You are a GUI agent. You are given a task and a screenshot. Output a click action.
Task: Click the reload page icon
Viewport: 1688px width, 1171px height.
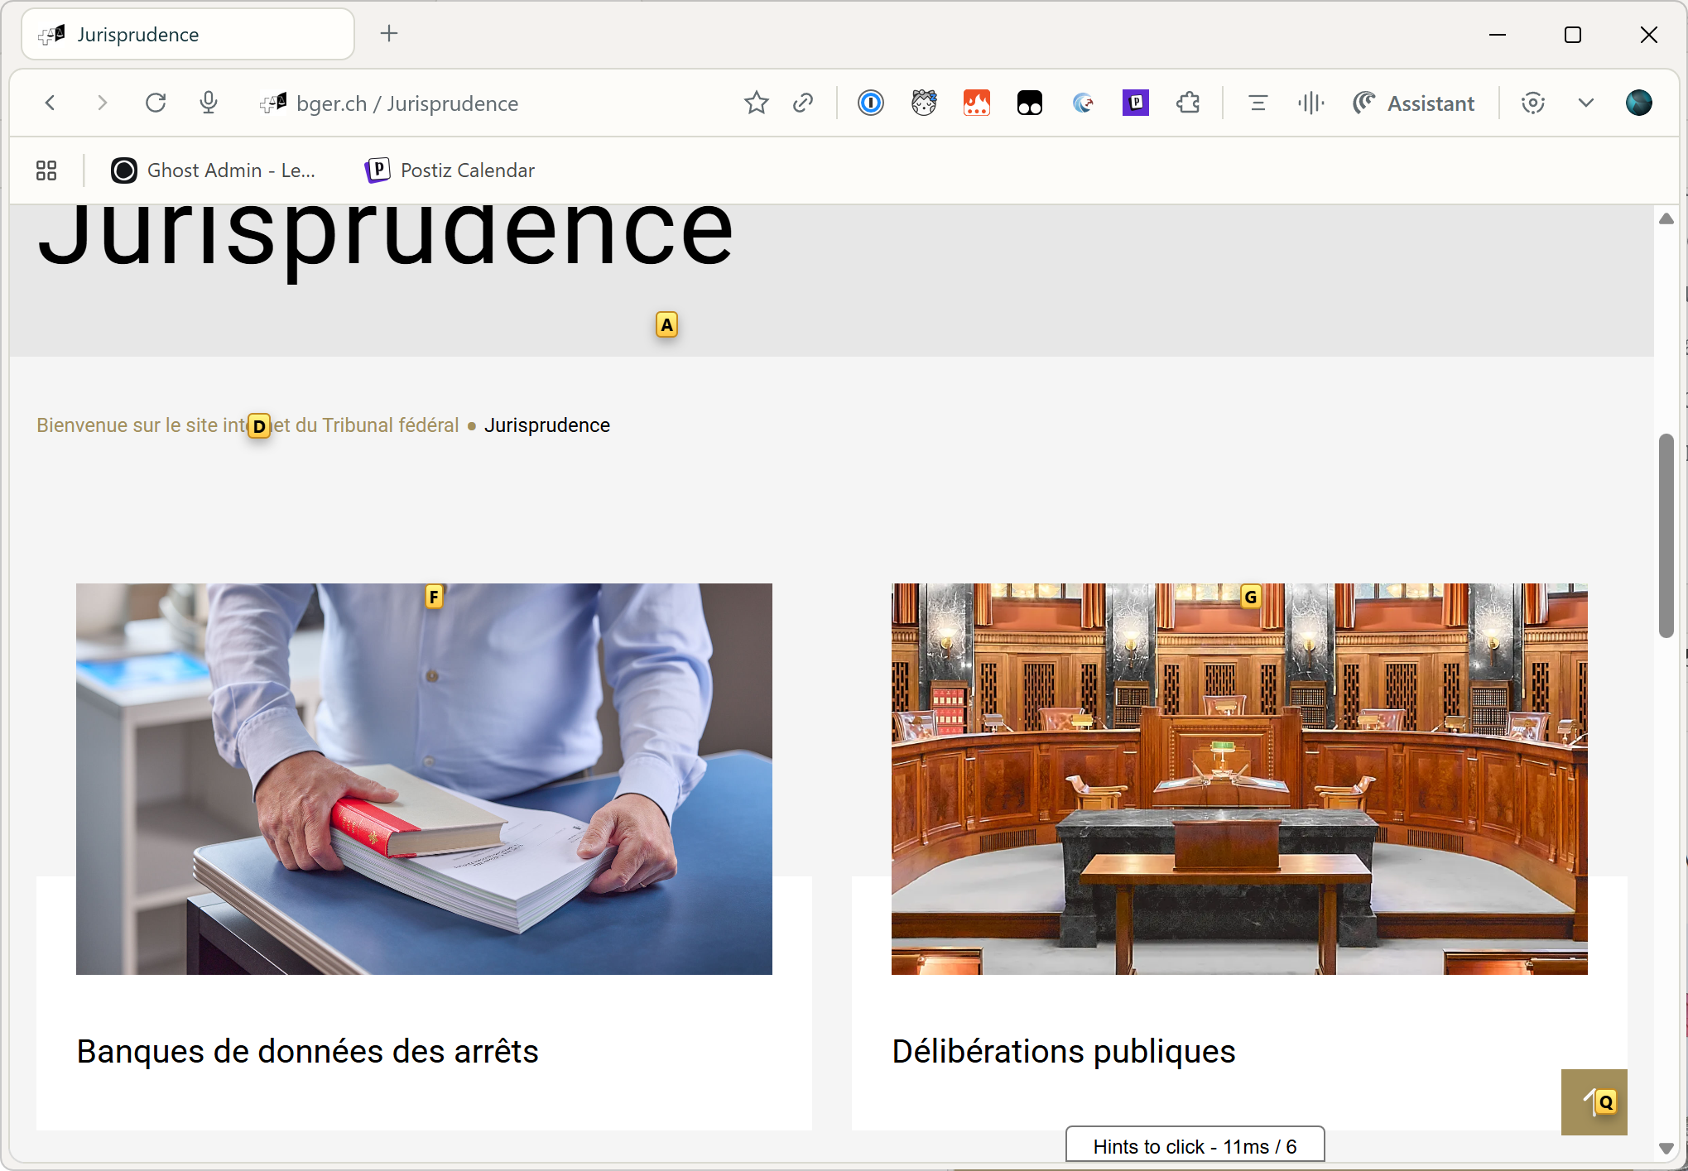[x=156, y=103]
